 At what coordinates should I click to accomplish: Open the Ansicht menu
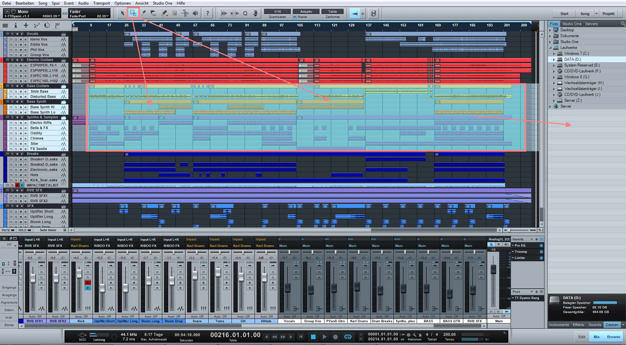pyautogui.click(x=142, y=3)
